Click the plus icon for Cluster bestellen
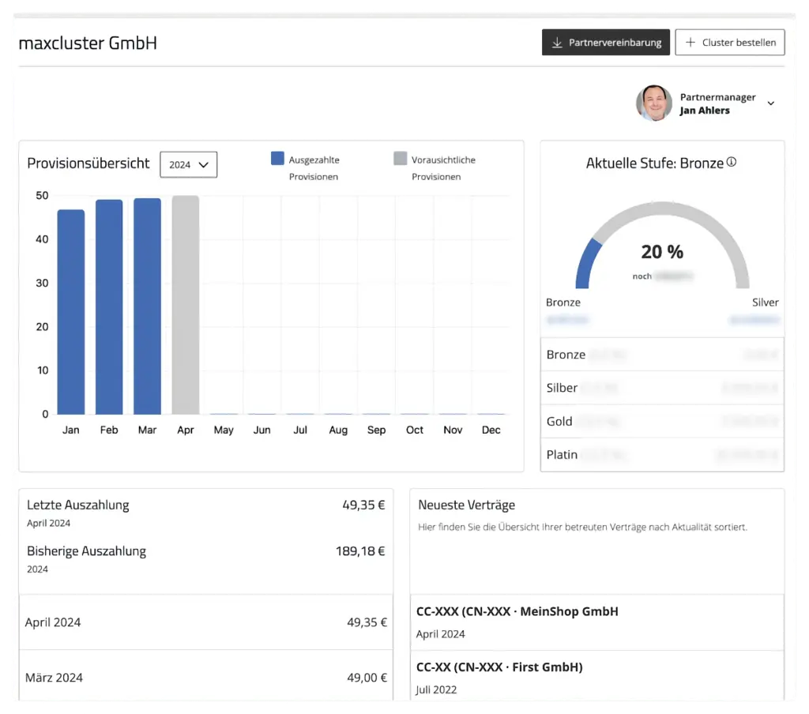 tap(690, 43)
